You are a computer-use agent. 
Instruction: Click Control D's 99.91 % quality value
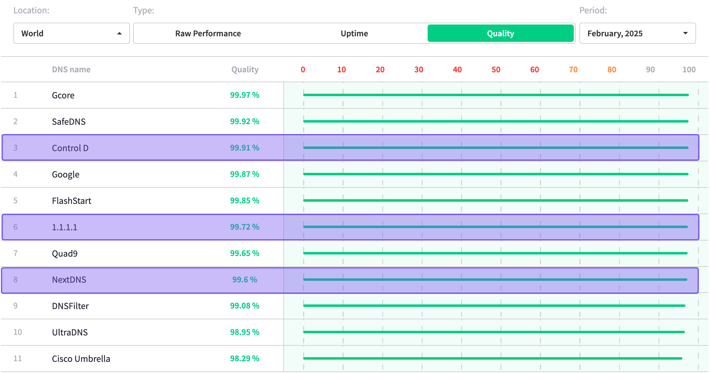[245, 148]
